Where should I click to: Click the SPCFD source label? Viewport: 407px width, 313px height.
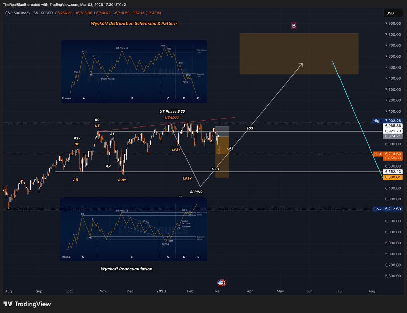pyautogui.click(x=47, y=13)
